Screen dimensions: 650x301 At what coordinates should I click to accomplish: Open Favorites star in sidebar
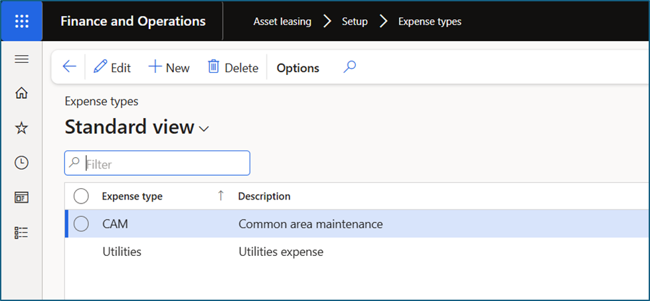pyautogui.click(x=21, y=128)
